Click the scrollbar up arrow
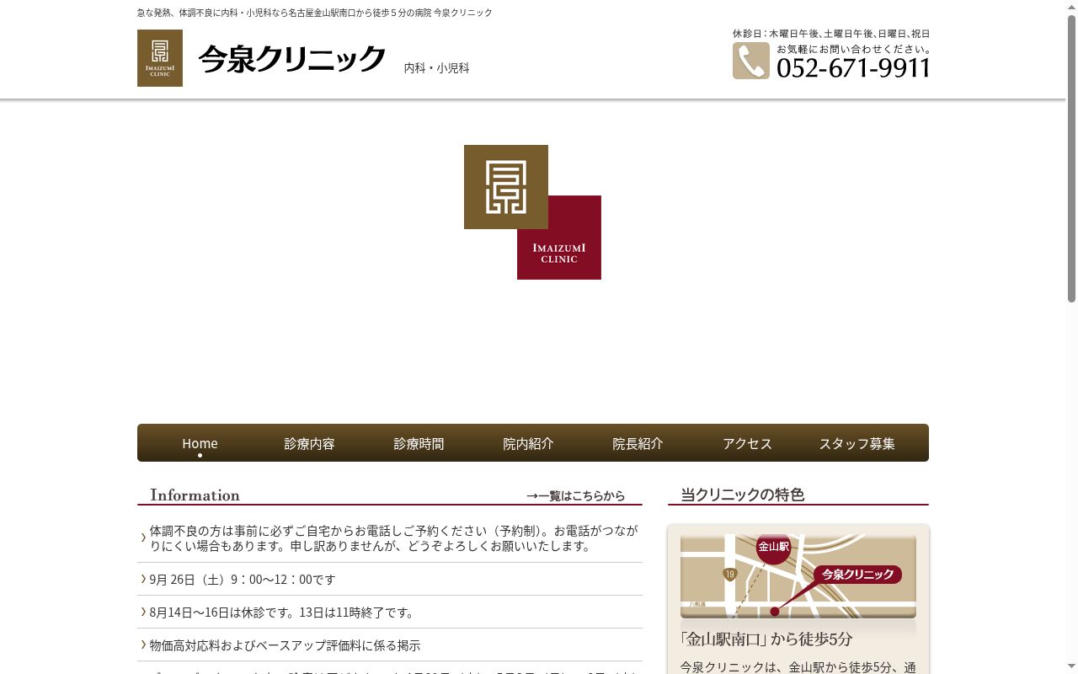This screenshot has height=674, width=1078. tap(1071, 7)
